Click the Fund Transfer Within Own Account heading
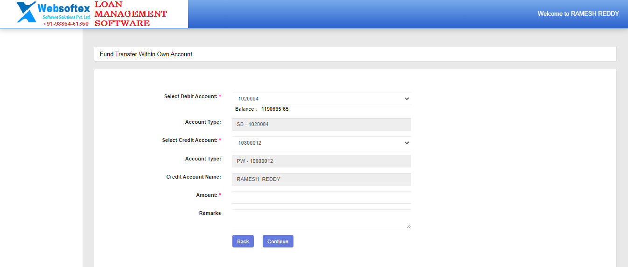The height and width of the screenshot is (267, 628). (x=146, y=54)
